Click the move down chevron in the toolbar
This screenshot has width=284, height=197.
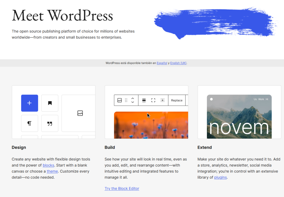[133, 102]
